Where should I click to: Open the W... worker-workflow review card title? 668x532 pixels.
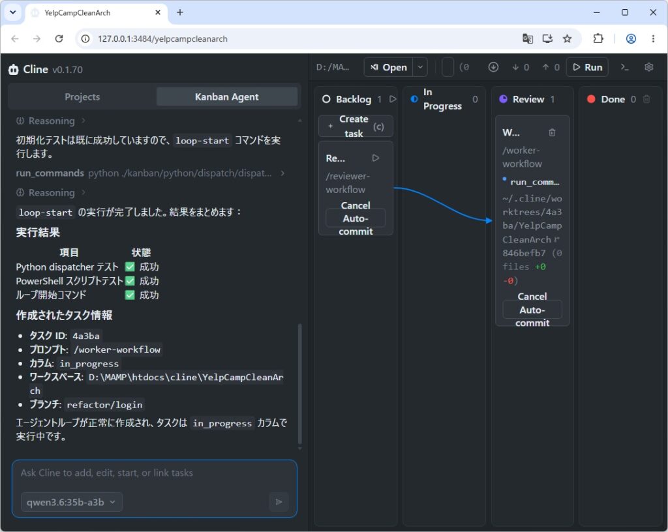pos(511,132)
